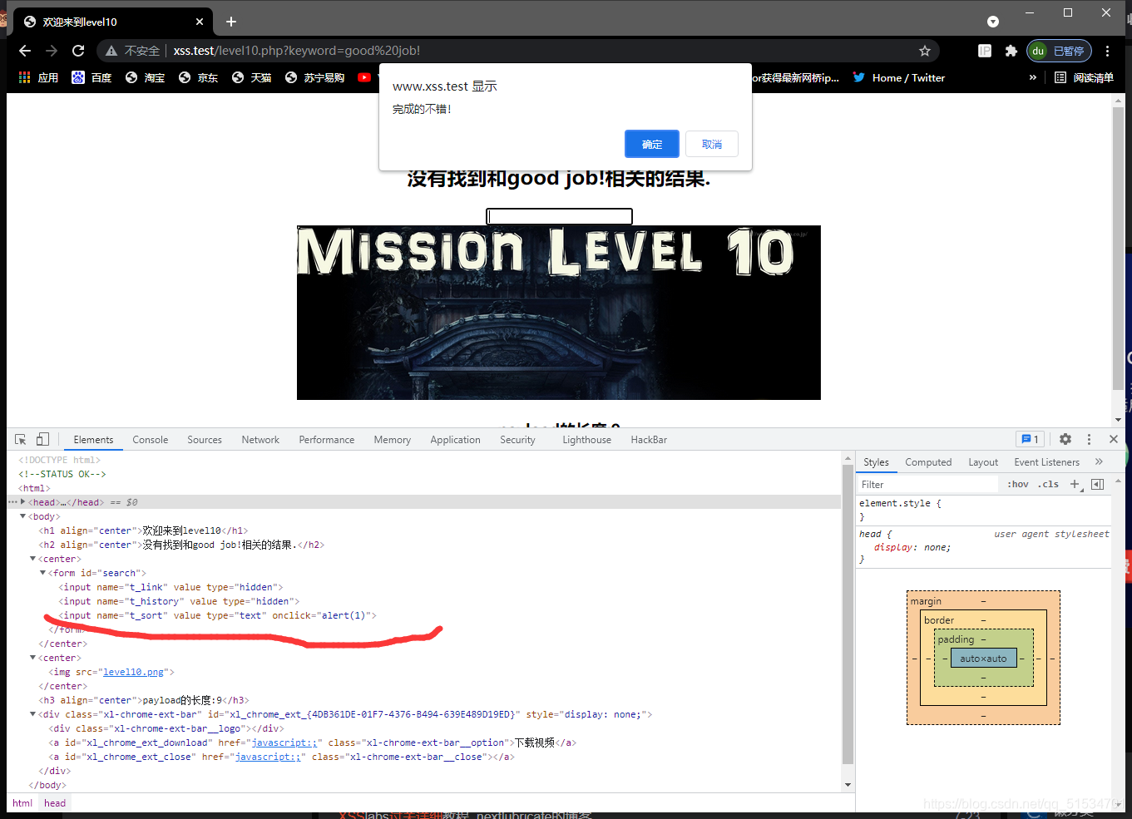Screen dimensions: 1132x819
Task: Open Chrome's three-dot menu
Action: [x=1107, y=51]
